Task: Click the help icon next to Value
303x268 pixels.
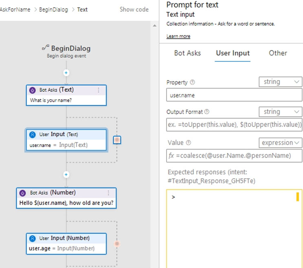Action: click(188, 143)
